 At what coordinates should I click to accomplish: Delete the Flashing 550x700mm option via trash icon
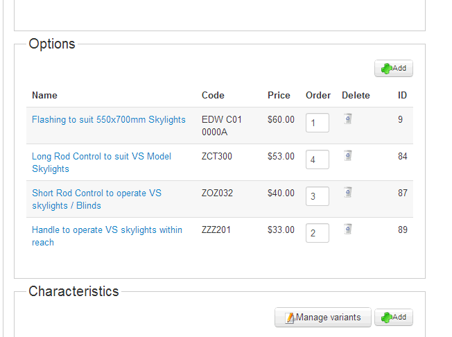(348, 119)
